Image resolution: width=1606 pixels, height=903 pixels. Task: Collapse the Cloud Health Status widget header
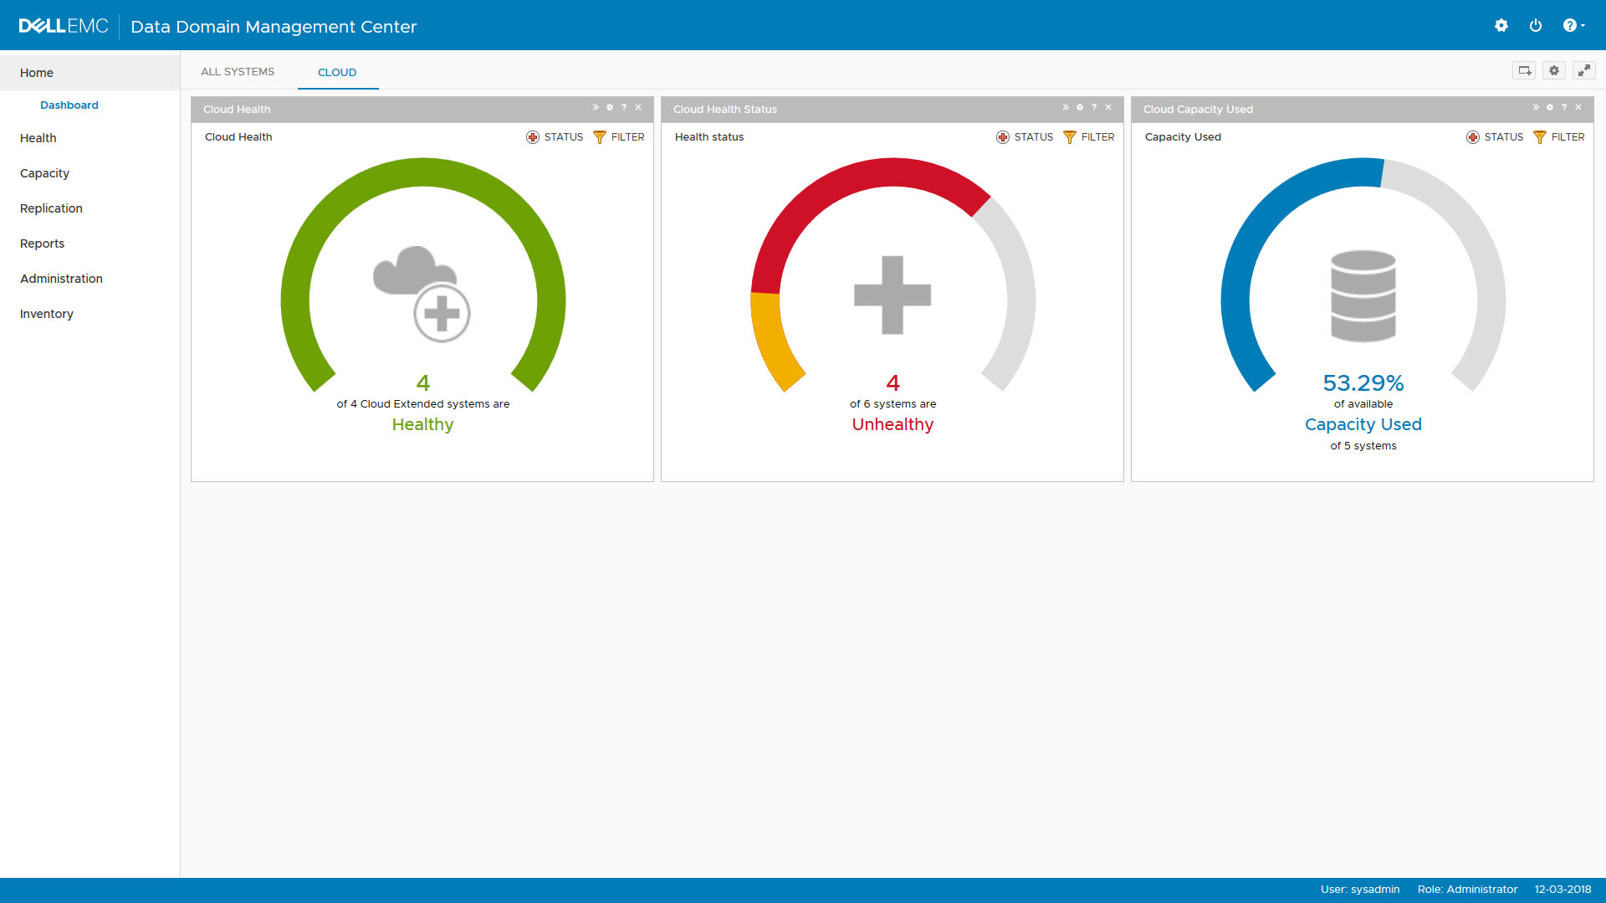[1065, 107]
